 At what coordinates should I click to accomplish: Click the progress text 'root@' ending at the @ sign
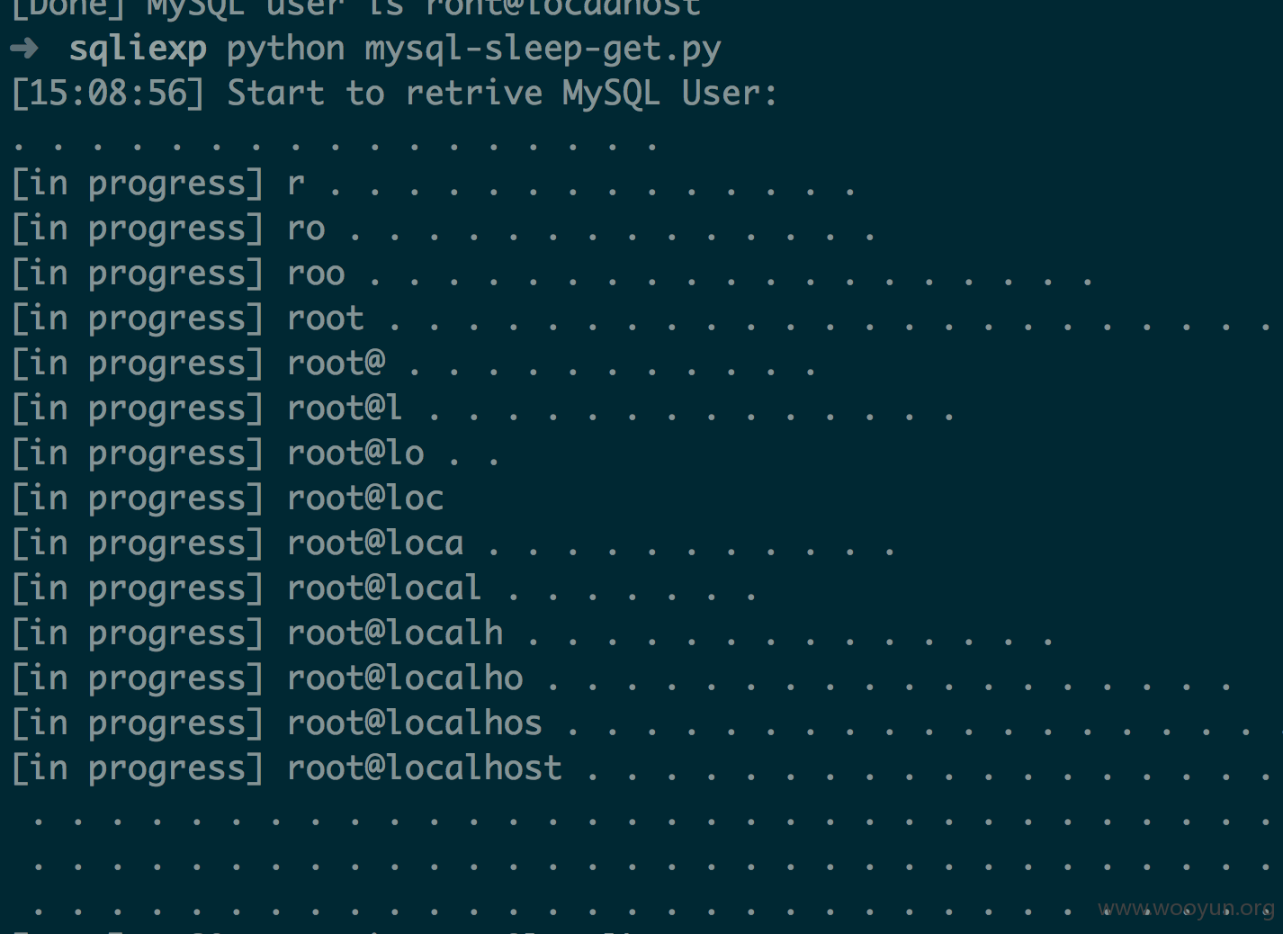[336, 364]
